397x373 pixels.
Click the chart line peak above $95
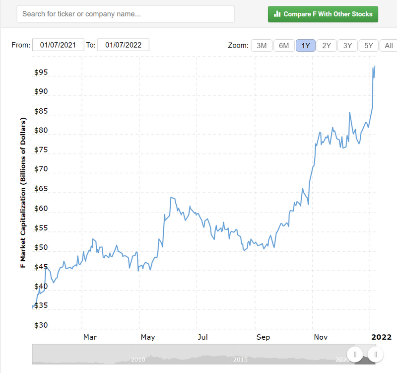click(375, 66)
